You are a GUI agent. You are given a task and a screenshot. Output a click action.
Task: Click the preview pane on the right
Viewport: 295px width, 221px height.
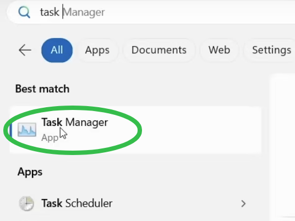click(x=282, y=147)
